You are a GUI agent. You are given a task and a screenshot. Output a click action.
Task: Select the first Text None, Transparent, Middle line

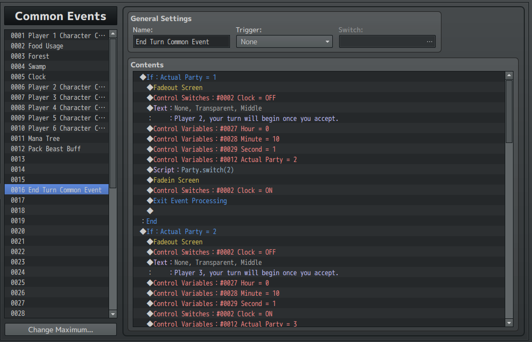click(x=318, y=108)
